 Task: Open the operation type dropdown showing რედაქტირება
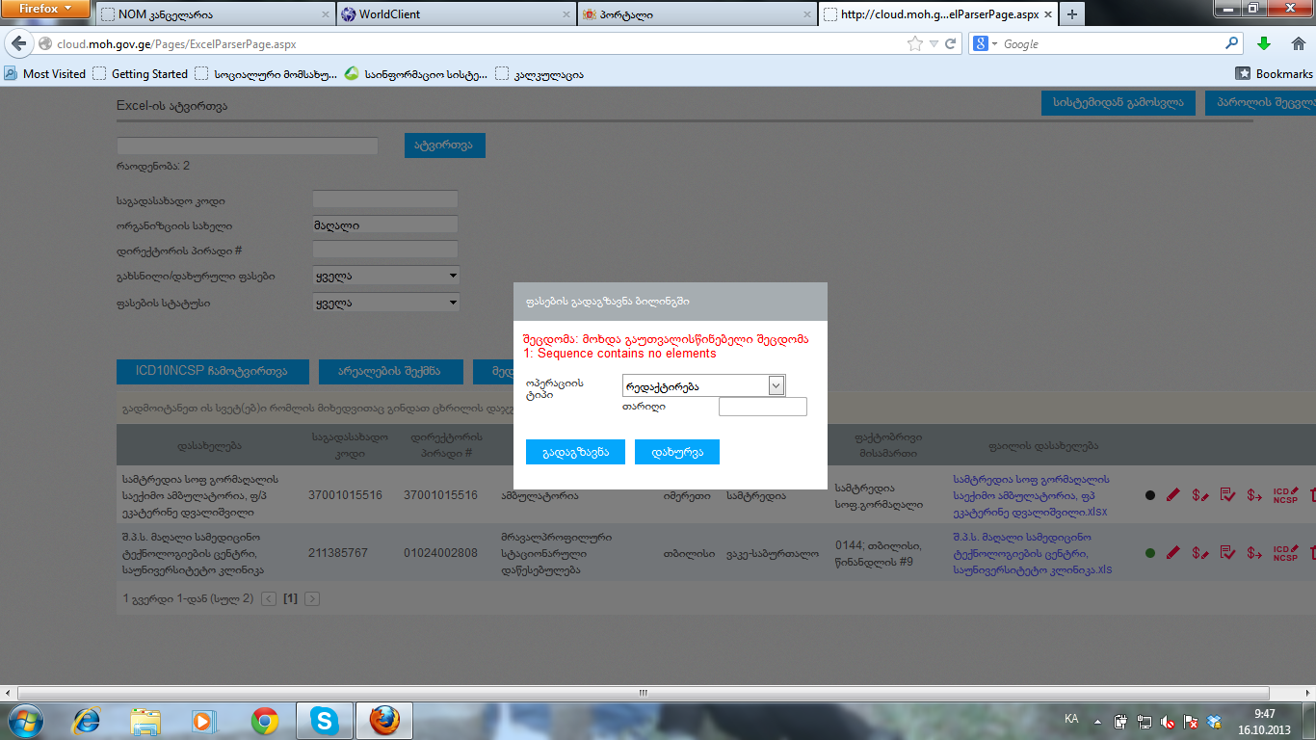pyautogui.click(x=703, y=386)
